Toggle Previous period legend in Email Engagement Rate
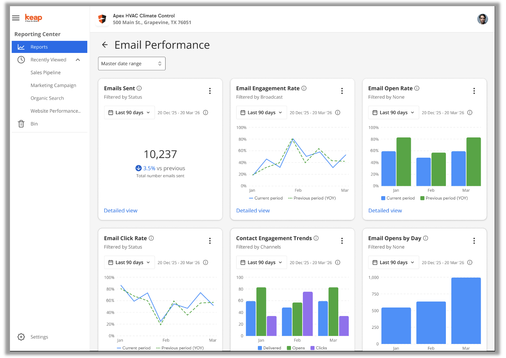Viewport: 506px width, 358px height. (312, 198)
